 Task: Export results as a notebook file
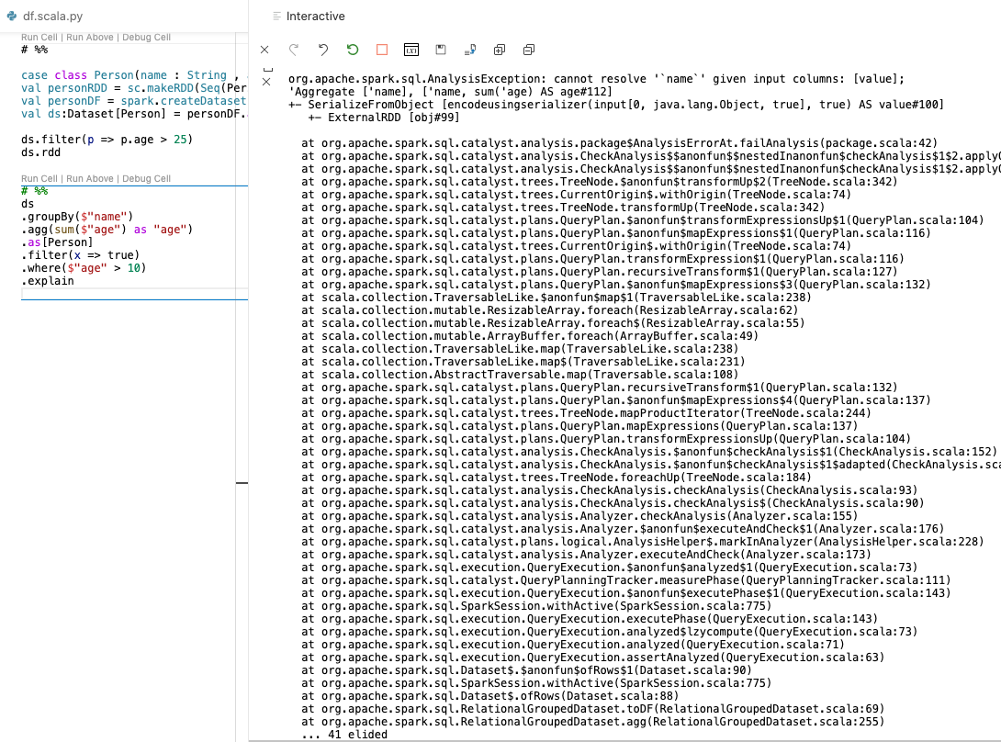coord(470,50)
